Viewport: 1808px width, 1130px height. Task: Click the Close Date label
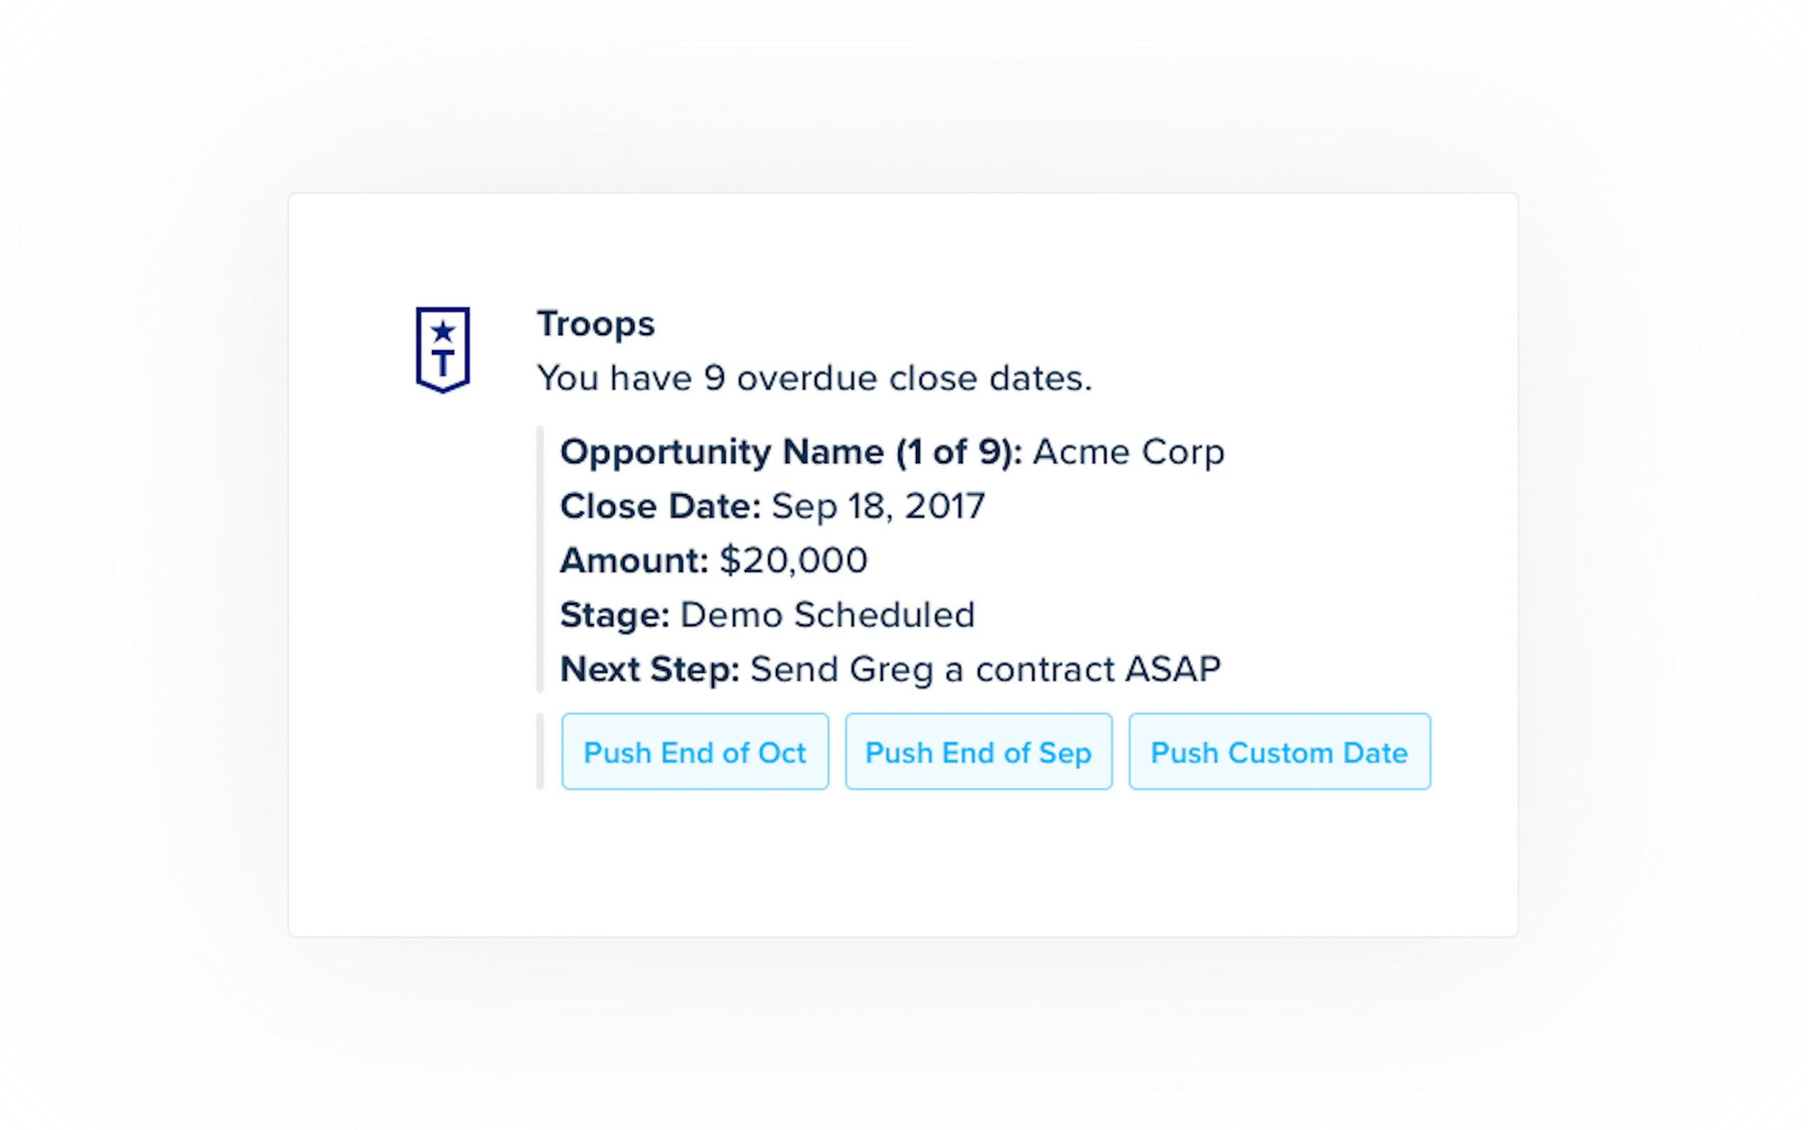point(661,507)
